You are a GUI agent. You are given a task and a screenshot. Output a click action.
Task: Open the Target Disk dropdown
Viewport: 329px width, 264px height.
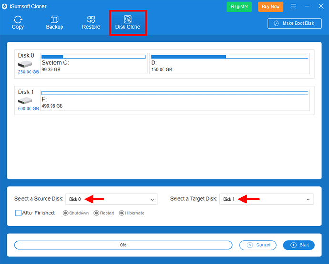[x=267, y=199]
